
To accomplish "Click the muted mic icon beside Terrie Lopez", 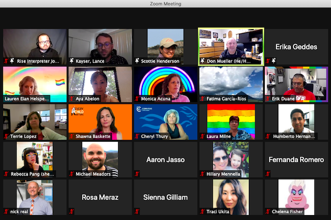I will pyautogui.click(x=6, y=136).
